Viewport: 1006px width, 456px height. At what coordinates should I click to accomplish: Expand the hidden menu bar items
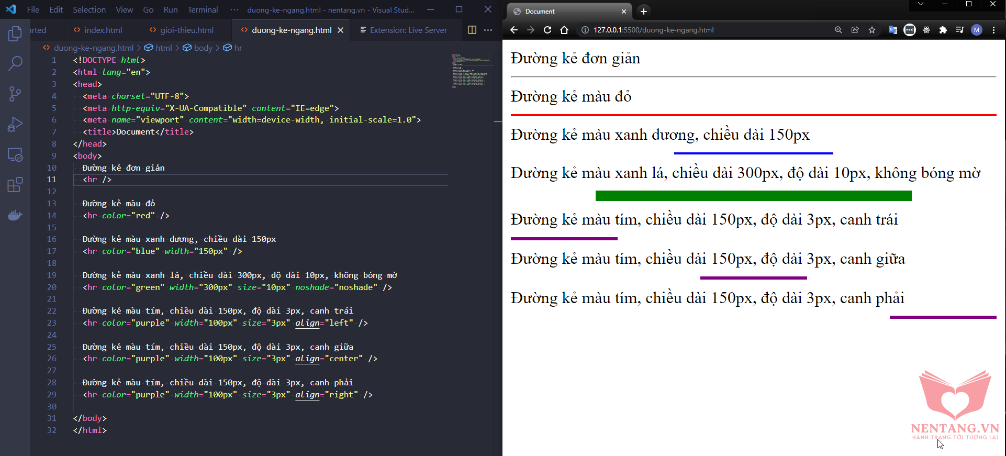click(x=234, y=10)
